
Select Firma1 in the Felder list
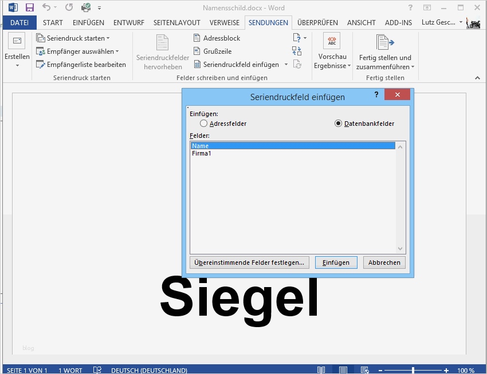point(201,153)
